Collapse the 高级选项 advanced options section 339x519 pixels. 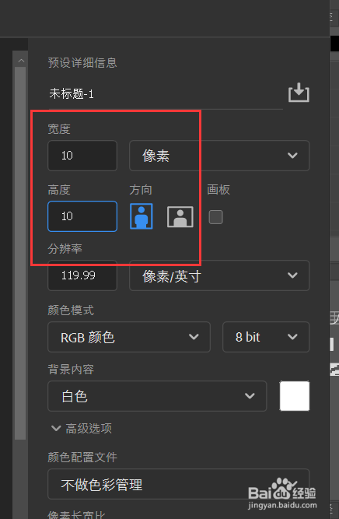82,428
